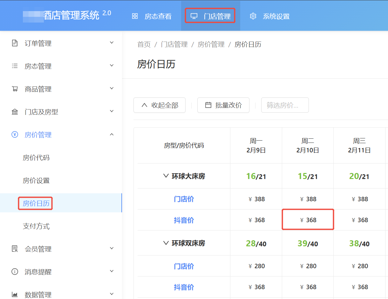Click 门店价 link under 环球大床房

pyautogui.click(x=184, y=199)
